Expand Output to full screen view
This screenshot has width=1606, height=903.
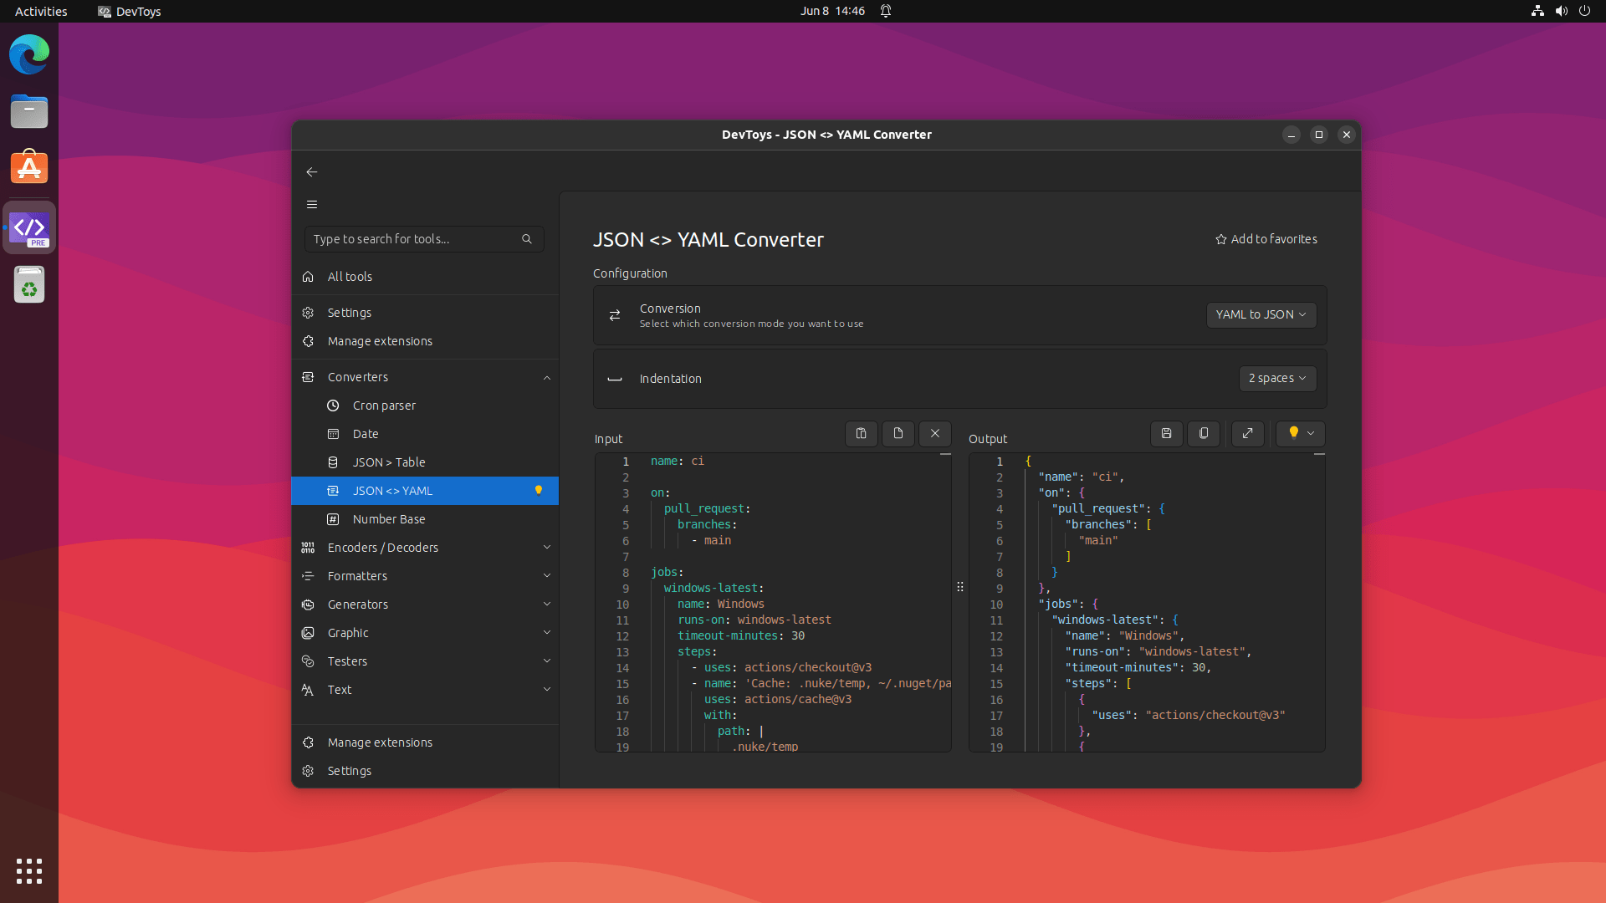[1246, 433]
